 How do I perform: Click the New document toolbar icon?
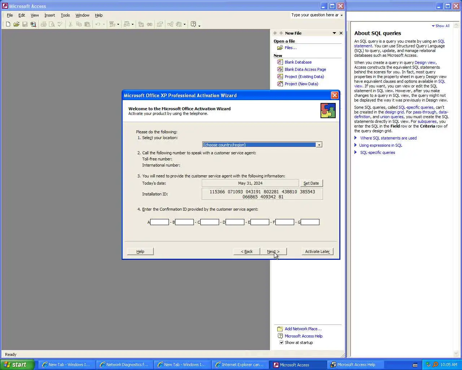pos(8,24)
